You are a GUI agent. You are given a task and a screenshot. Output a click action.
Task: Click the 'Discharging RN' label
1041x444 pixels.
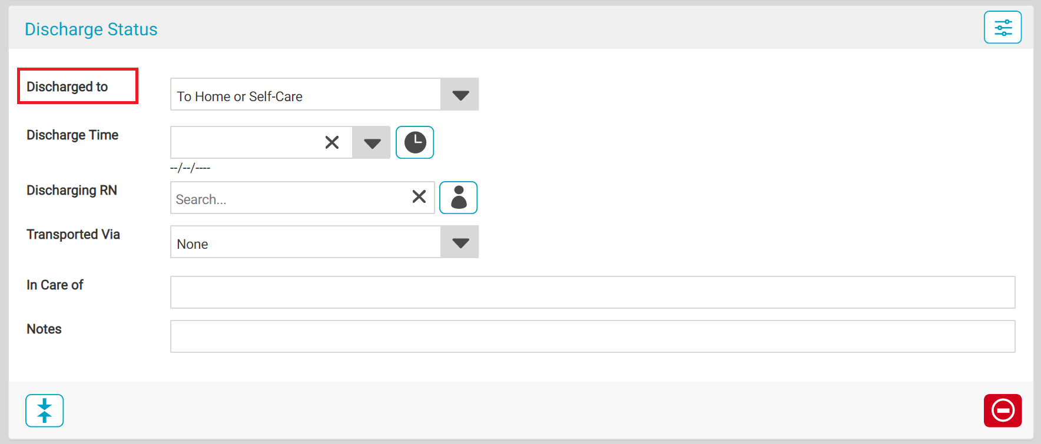pyautogui.click(x=72, y=191)
